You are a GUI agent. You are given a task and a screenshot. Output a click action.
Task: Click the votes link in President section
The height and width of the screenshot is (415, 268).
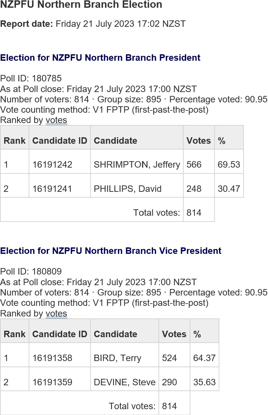(56, 120)
